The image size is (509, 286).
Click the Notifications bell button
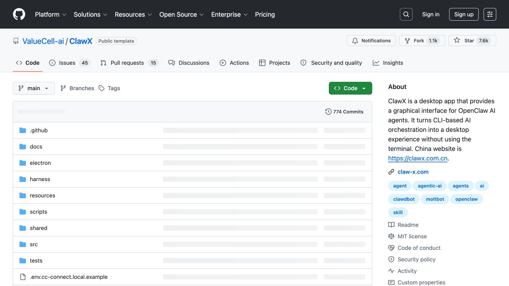[371, 41]
